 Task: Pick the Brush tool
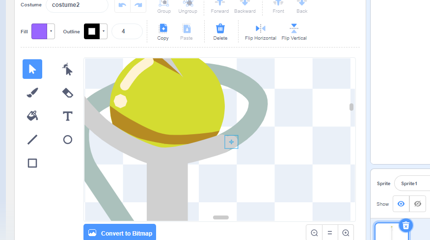tap(32, 93)
